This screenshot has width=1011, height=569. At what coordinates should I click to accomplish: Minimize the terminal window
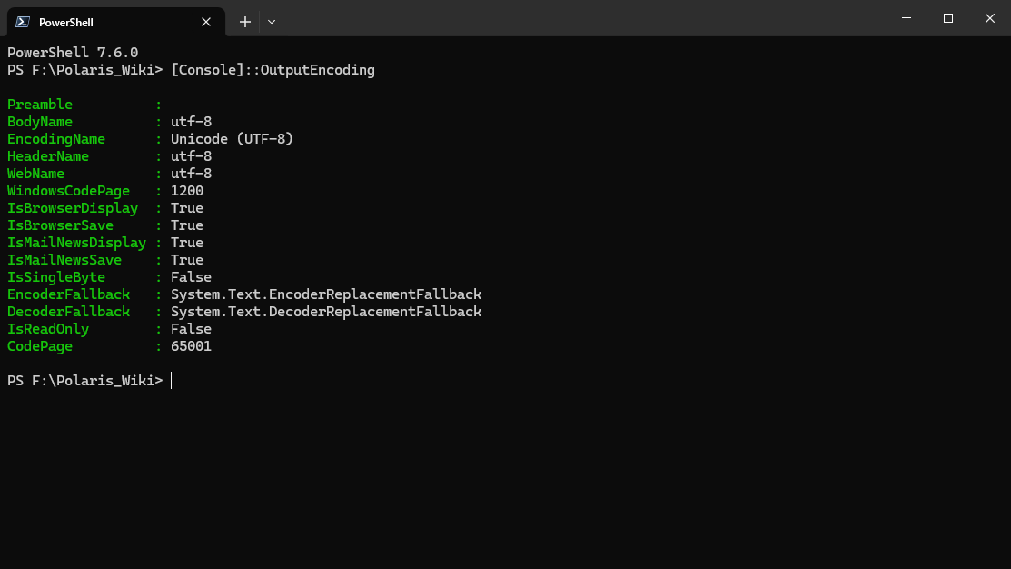pos(907,18)
